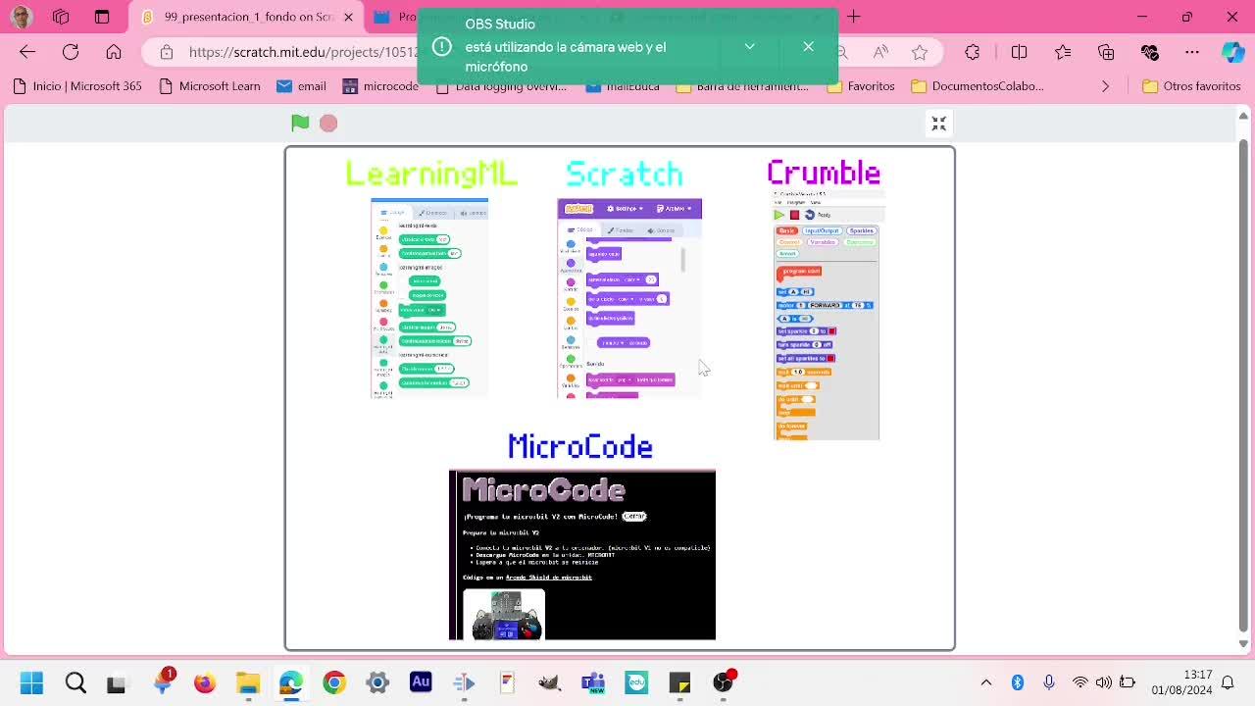Show more bookmarks chevron

(1105, 86)
